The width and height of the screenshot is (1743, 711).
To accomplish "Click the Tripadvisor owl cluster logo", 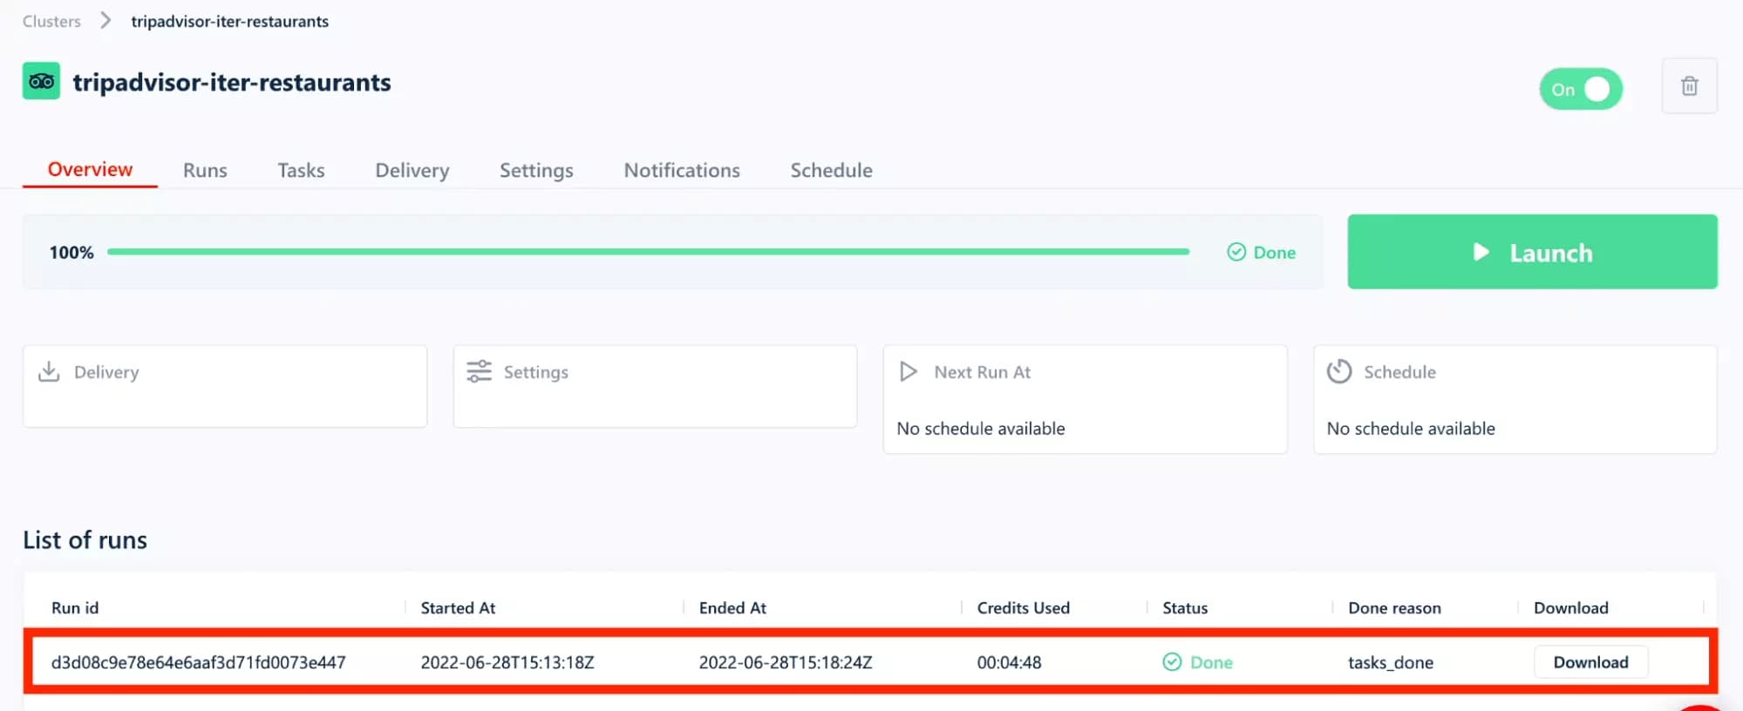I will click(41, 81).
